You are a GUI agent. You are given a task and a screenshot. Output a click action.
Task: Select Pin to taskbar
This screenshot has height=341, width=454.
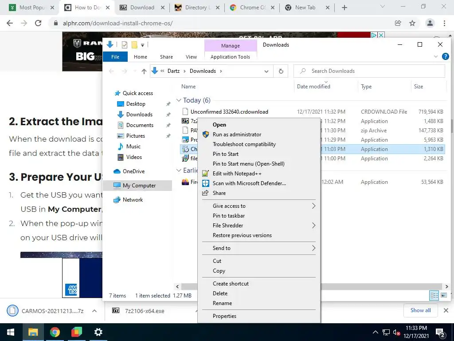tap(229, 216)
